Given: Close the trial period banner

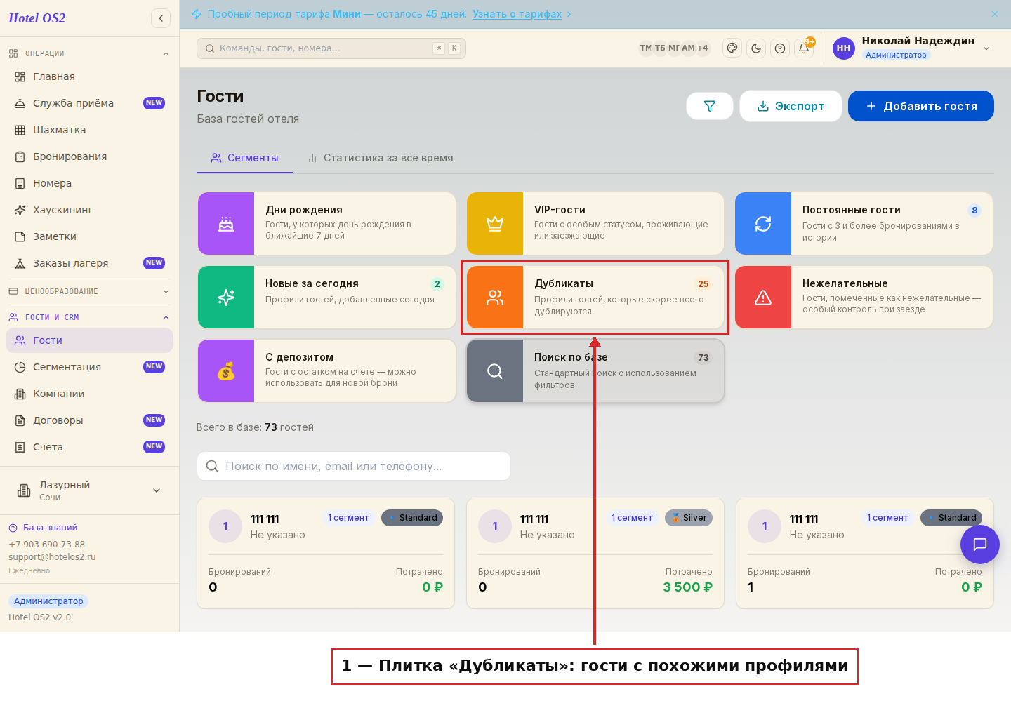Looking at the screenshot, I should [x=995, y=14].
